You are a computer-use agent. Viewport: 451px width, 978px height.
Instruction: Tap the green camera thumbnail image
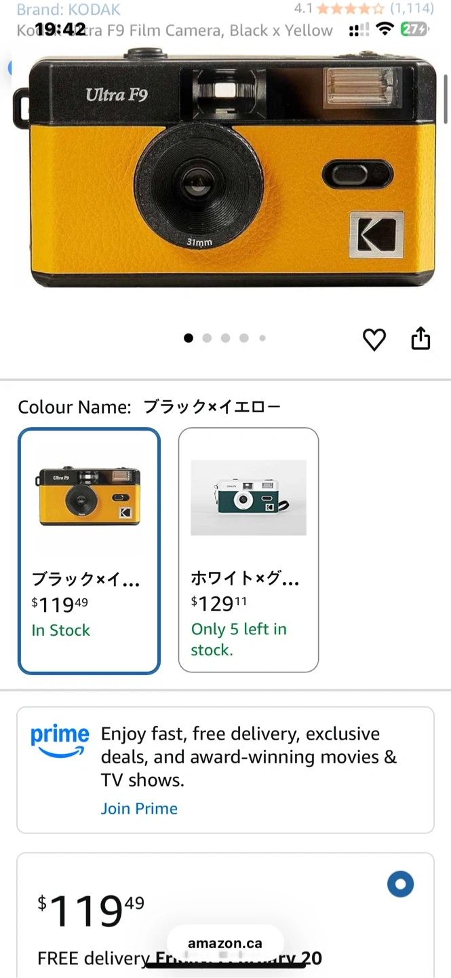[248, 498]
